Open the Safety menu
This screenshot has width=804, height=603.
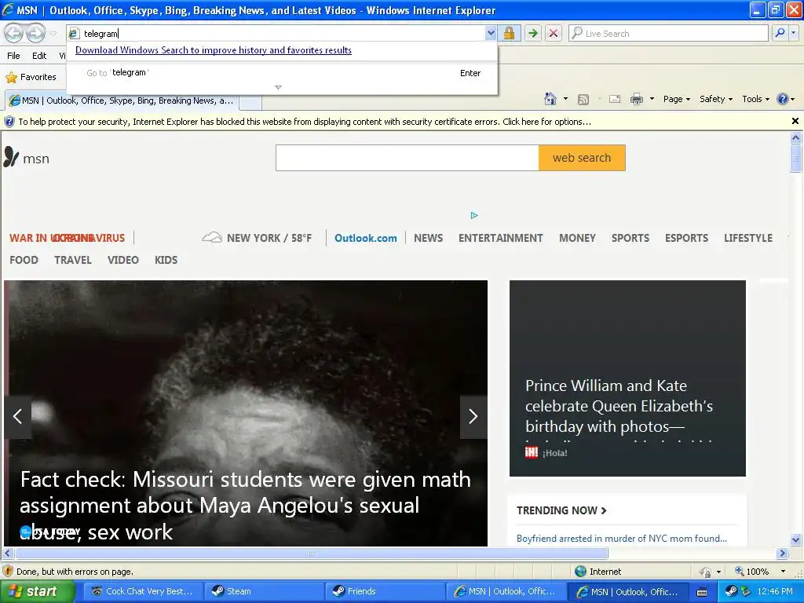click(x=716, y=99)
